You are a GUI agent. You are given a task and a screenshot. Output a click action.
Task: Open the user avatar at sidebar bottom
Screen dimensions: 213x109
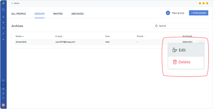click(3, 105)
